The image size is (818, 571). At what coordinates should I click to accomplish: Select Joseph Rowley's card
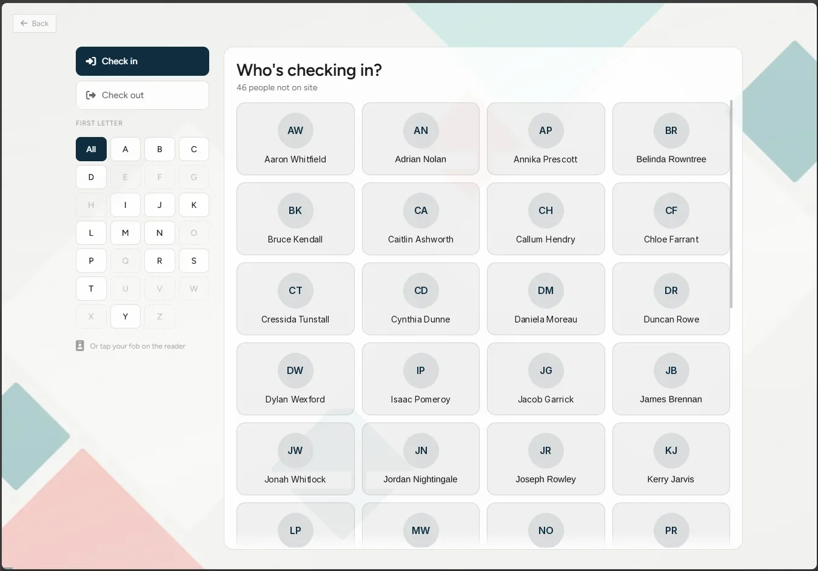(x=546, y=459)
